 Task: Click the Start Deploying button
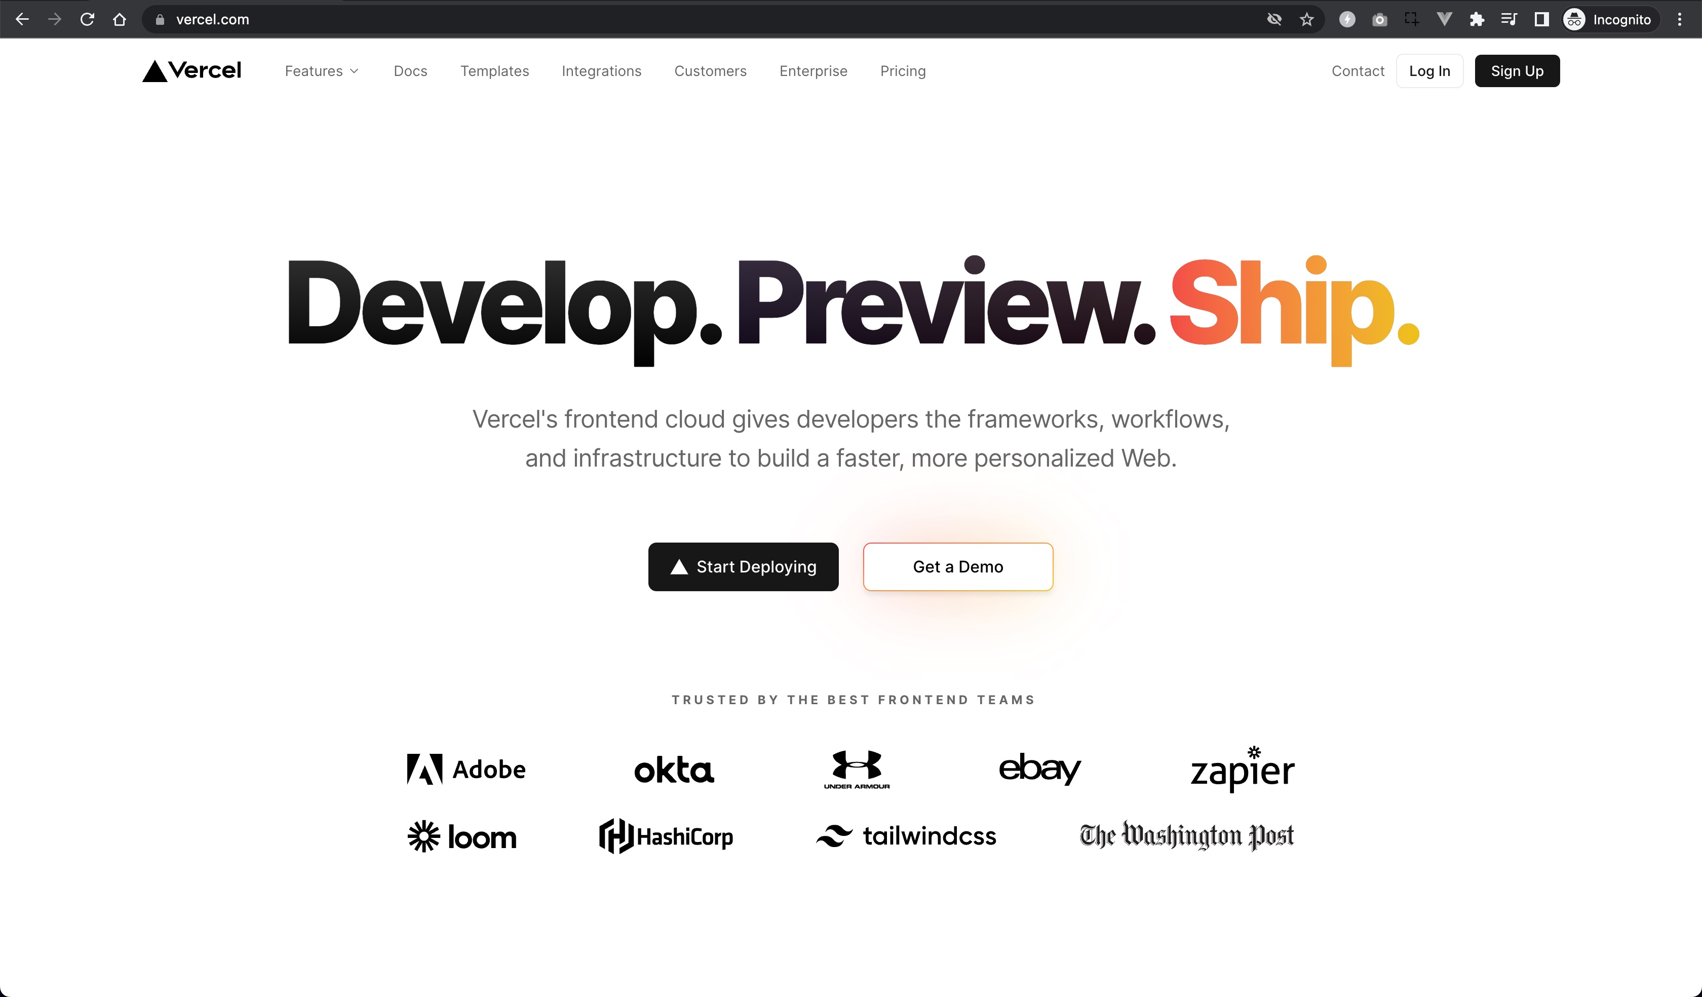(744, 566)
